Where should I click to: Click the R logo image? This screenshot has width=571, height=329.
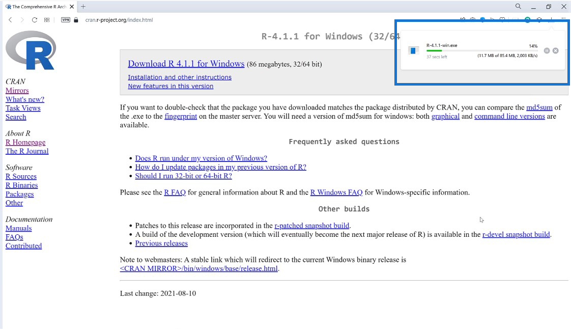(31, 50)
